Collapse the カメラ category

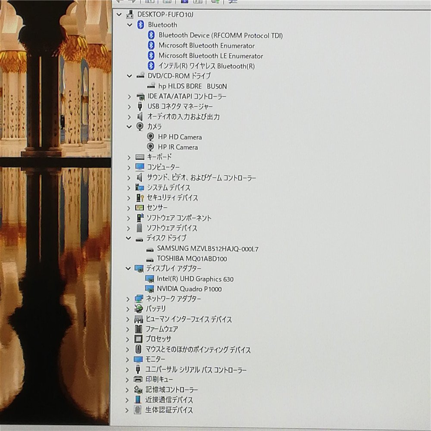pos(129,127)
